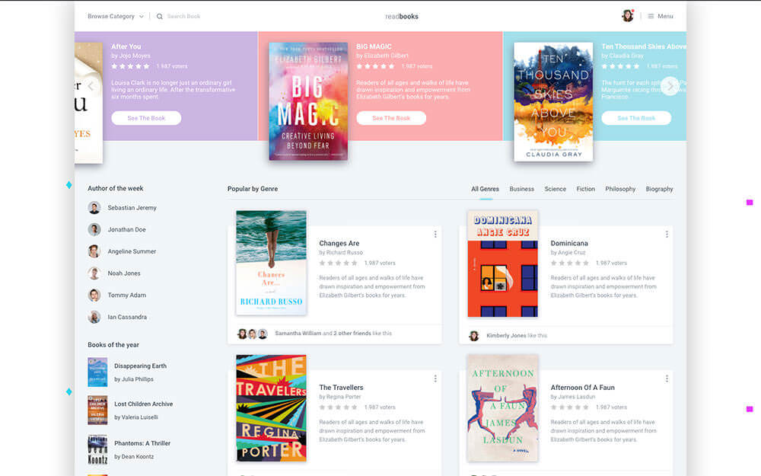Click Angeline Summer's avatar icon
Viewport: 761px width, 476px height.
tap(94, 251)
